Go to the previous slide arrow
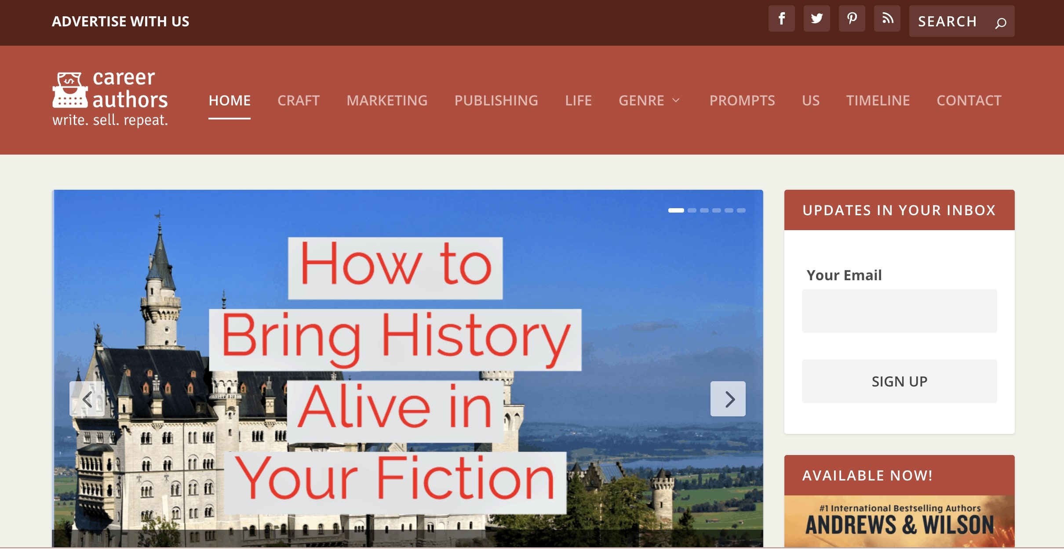This screenshot has height=549, width=1064. click(87, 399)
